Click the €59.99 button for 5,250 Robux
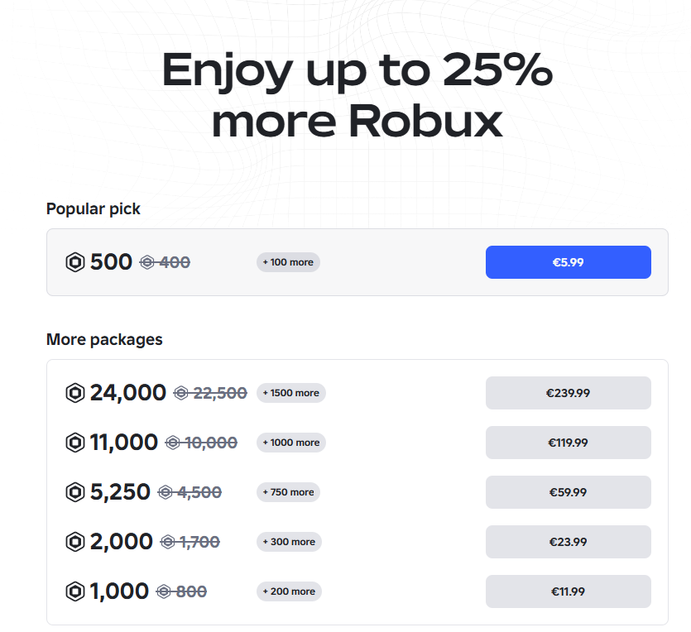 point(568,491)
